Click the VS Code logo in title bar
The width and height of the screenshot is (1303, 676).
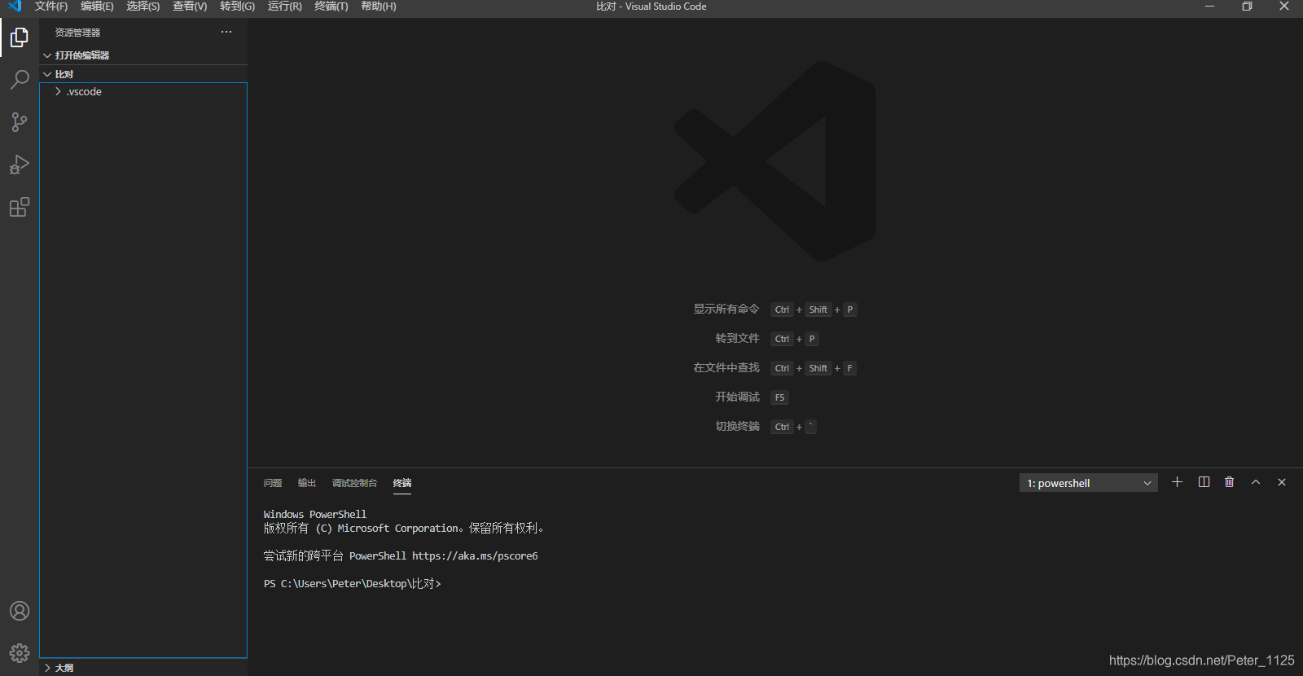click(15, 6)
